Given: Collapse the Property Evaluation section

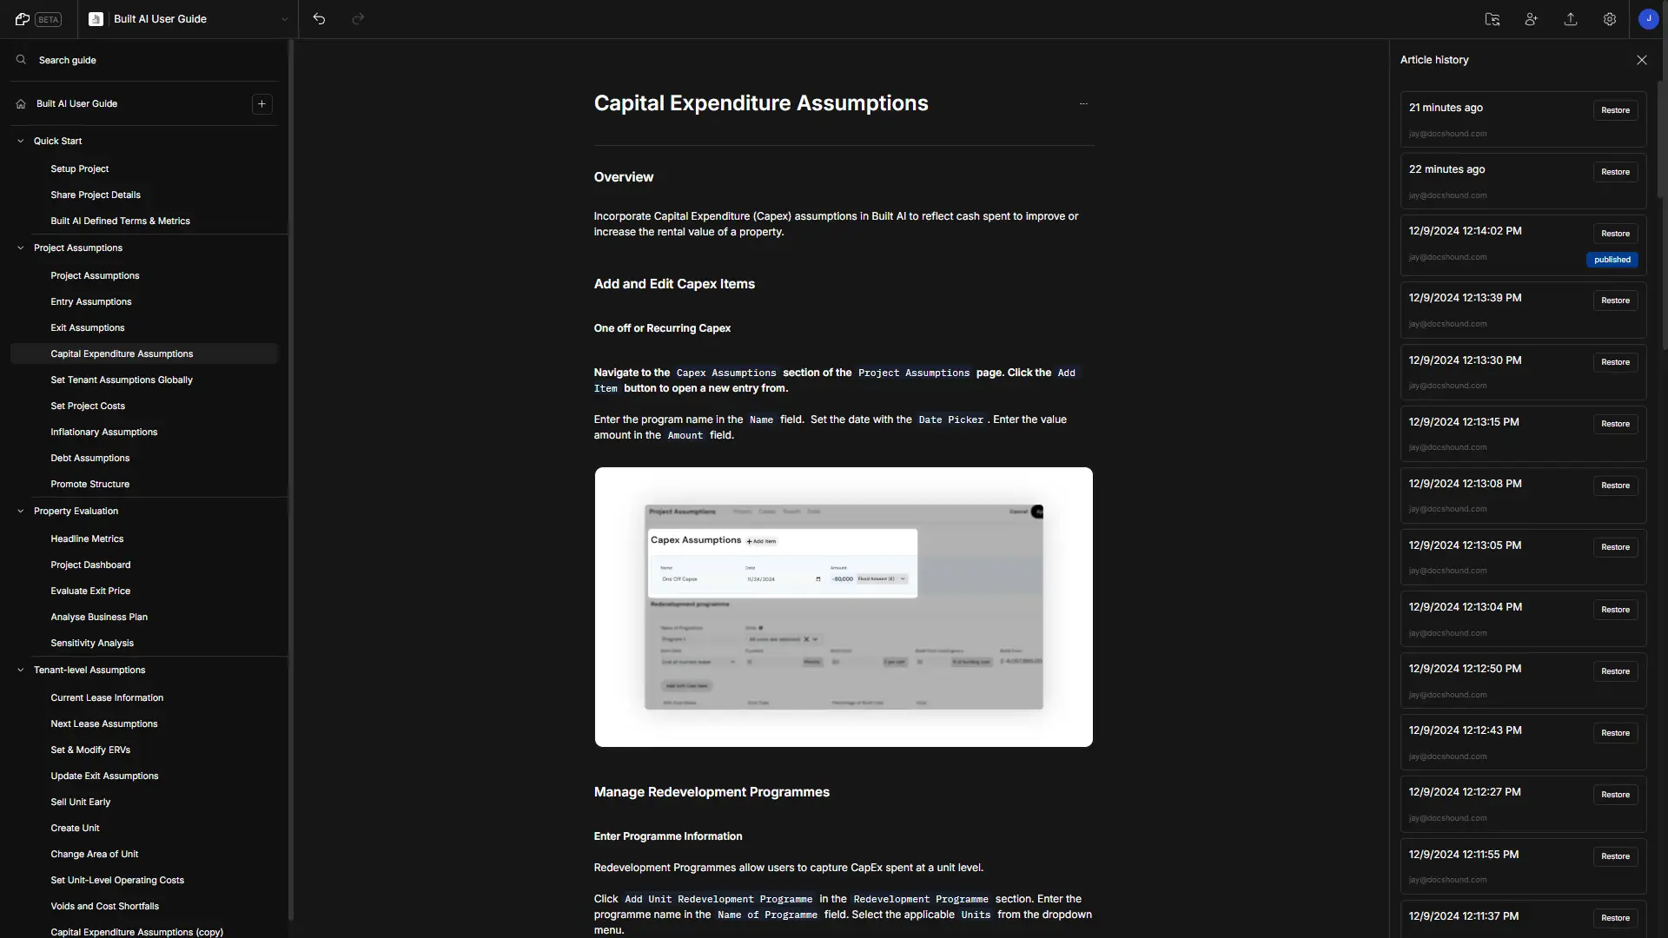Looking at the screenshot, I should (19, 512).
